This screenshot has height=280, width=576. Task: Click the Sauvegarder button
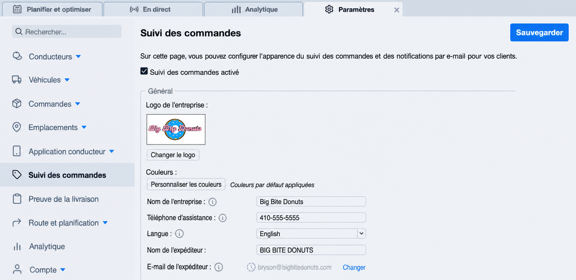(x=539, y=32)
